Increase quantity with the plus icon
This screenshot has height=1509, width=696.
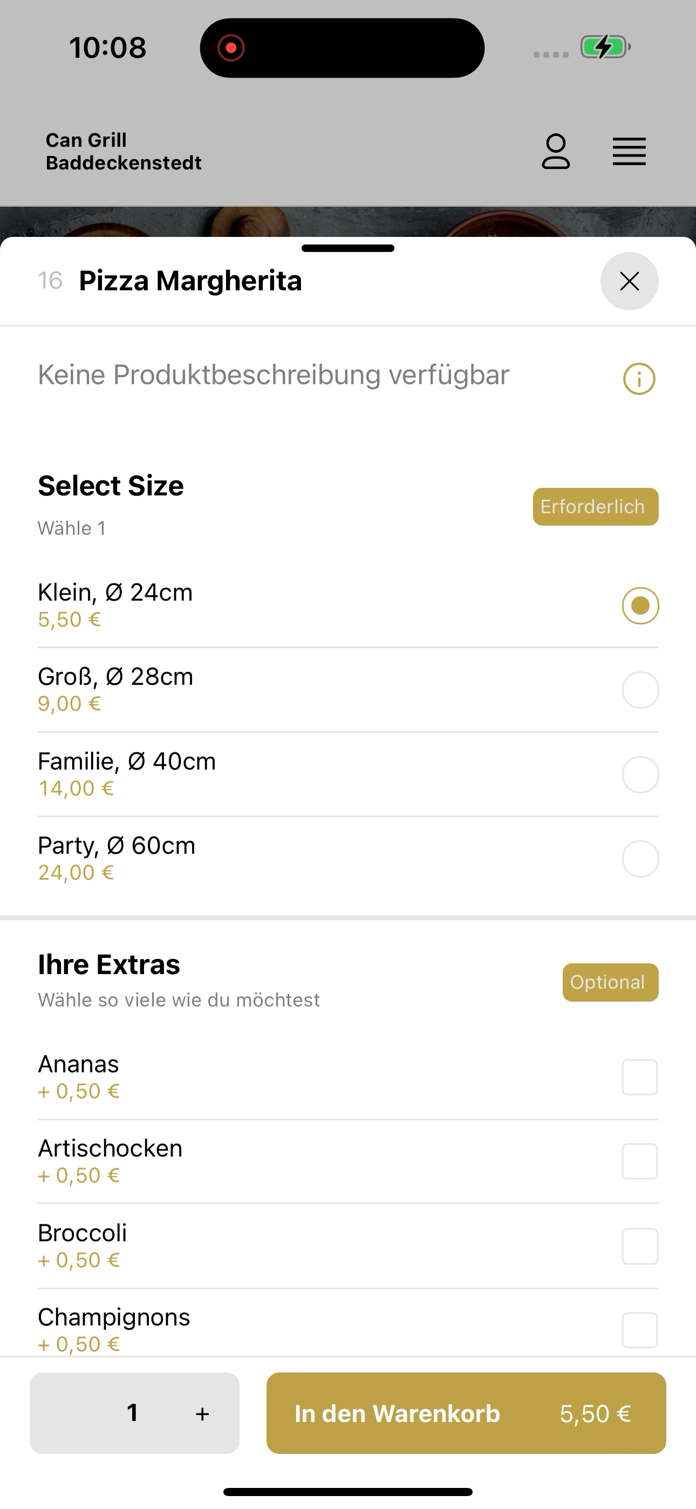point(202,1413)
